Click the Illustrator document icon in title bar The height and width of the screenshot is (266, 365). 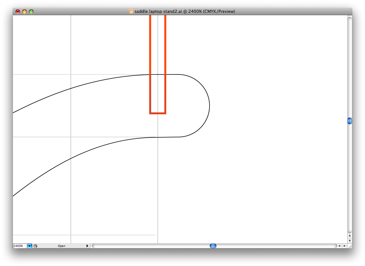(131, 11)
